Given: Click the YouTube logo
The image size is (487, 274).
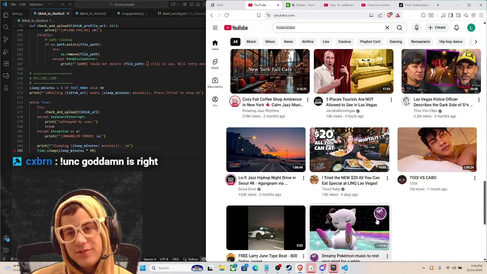Looking at the screenshot, I should pyautogui.click(x=236, y=27).
